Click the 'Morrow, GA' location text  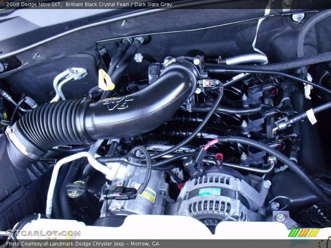tap(145, 244)
